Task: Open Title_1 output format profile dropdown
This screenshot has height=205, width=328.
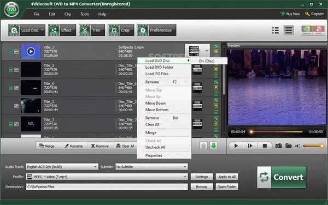Action: click(x=207, y=51)
